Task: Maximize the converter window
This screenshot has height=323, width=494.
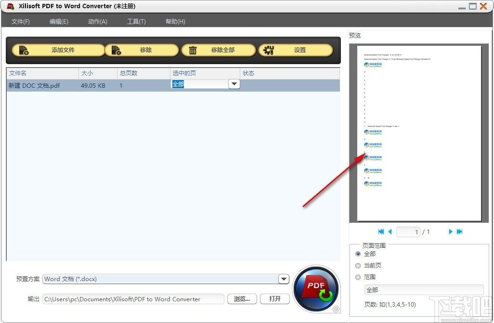Action: coord(473,6)
